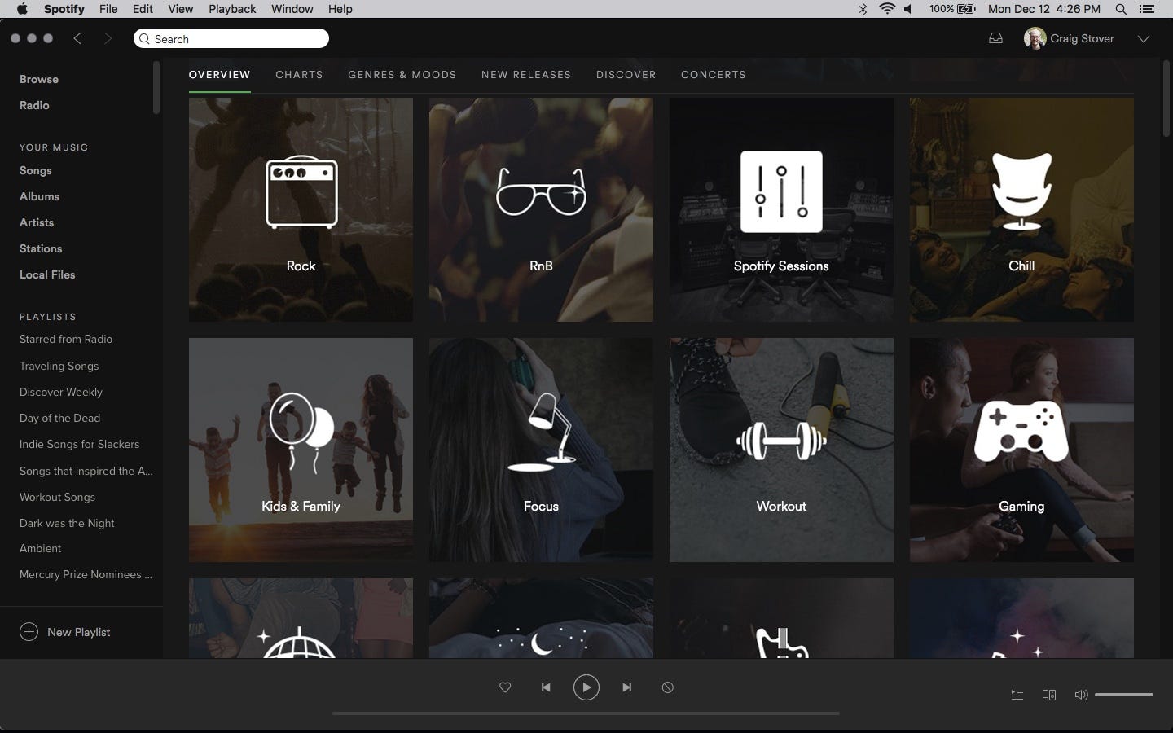The width and height of the screenshot is (1173, 733).
Task: Switch to the New Releases tab
Action: 526,74
